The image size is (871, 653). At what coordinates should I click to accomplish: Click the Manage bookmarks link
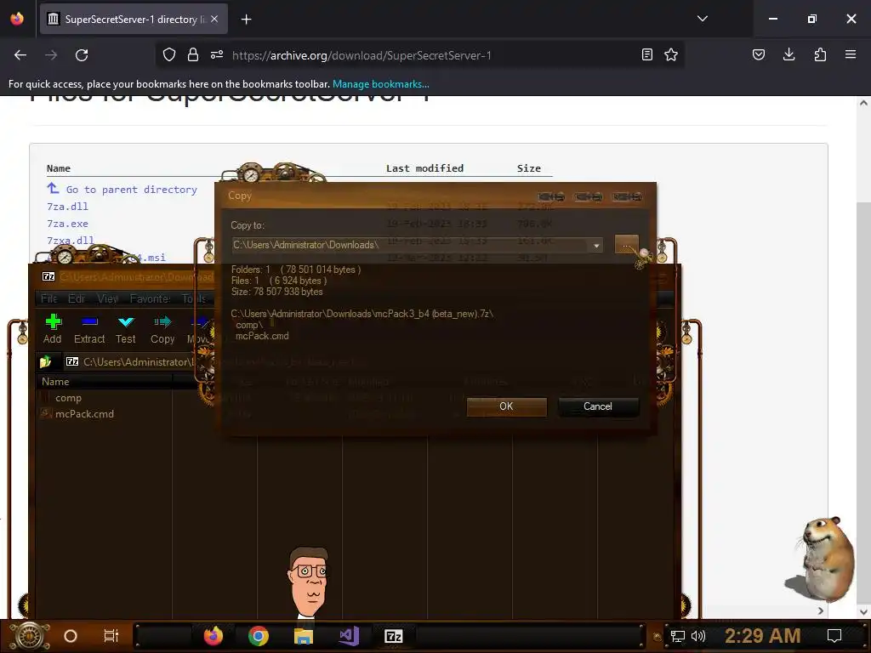pyautogui.click(x=380, y=84)
